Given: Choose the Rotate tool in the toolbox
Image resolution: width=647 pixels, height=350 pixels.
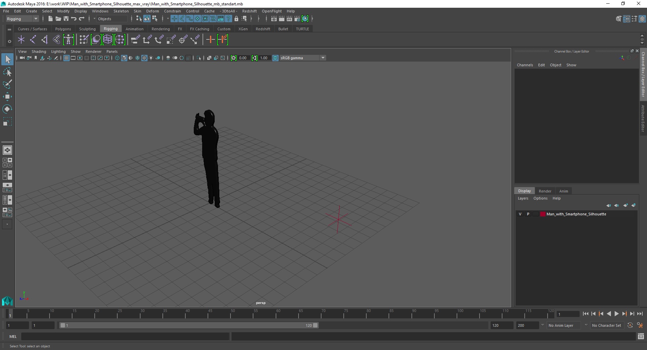Looking at the screenshot, I should click(7, 109).
